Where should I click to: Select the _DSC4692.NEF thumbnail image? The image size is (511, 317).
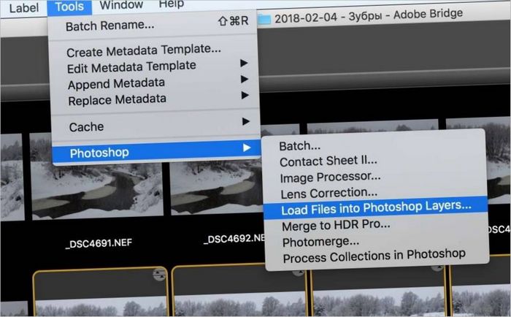(x=217, y=188)
